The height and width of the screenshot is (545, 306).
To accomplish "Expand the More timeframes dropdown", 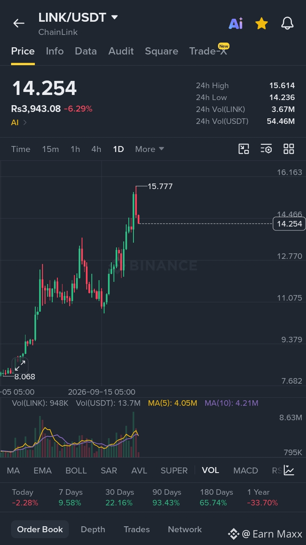I will [150, 149].
